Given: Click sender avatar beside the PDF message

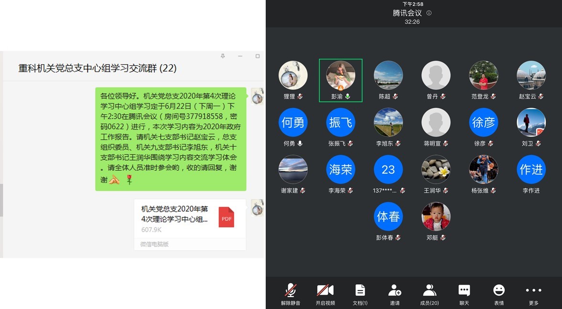Looking at the screenshot, I should click(x=257, y=208).
